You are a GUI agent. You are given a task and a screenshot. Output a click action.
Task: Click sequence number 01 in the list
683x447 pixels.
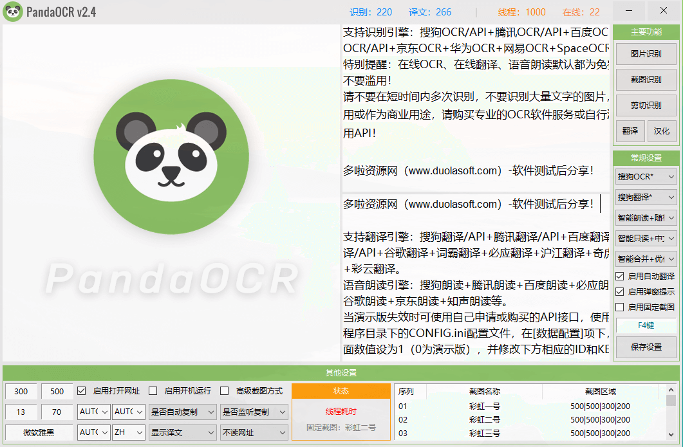[403, 406]
